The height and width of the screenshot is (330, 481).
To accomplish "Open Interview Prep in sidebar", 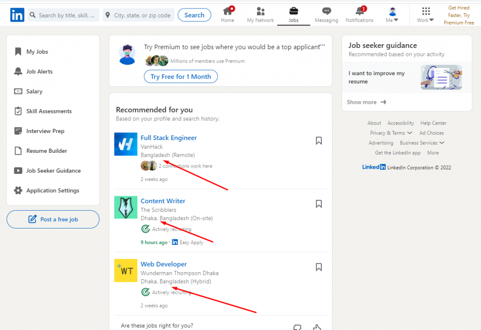I will [39, 131].
